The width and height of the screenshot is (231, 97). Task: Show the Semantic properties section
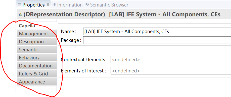pos(37,50)
